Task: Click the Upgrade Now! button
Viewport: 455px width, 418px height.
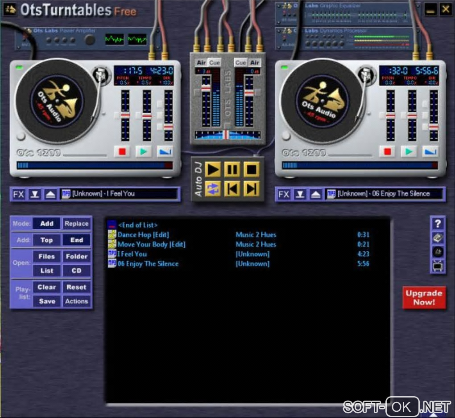Action: 424,298
